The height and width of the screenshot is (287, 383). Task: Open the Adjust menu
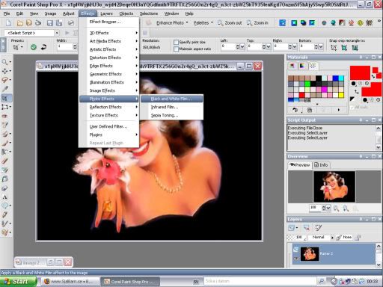pyautogui.click(x=68, y=13)
